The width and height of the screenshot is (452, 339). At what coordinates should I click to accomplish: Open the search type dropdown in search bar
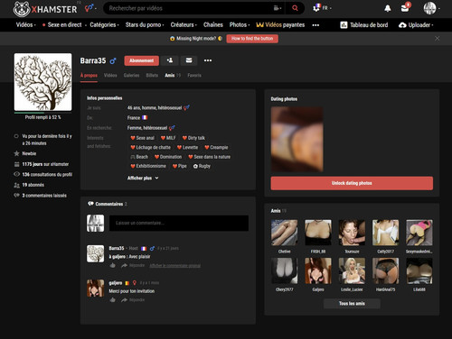coord(278,8)
